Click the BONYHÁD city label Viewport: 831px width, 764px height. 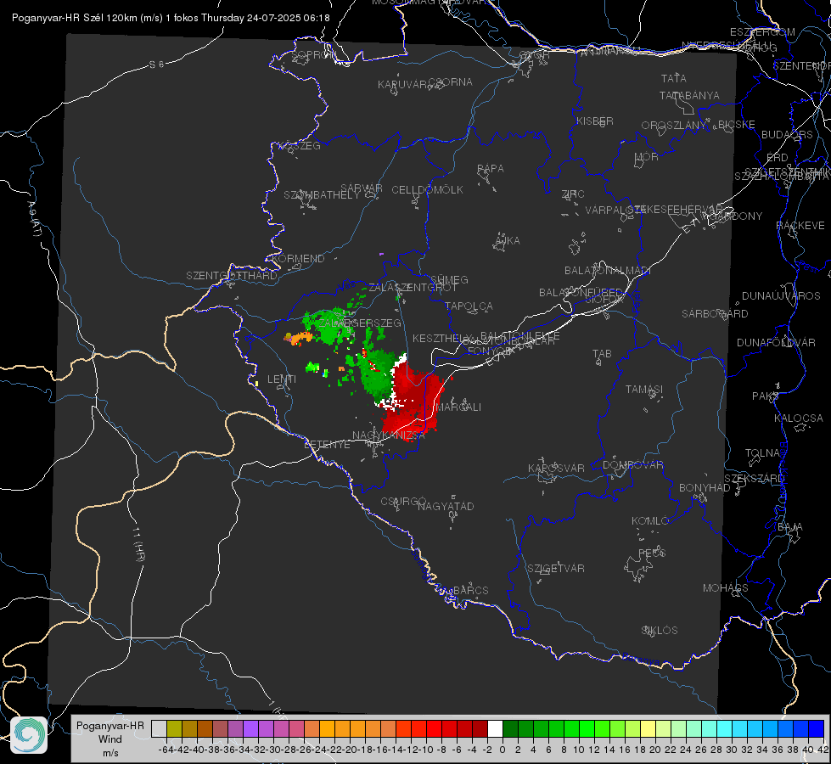(705, 488)
